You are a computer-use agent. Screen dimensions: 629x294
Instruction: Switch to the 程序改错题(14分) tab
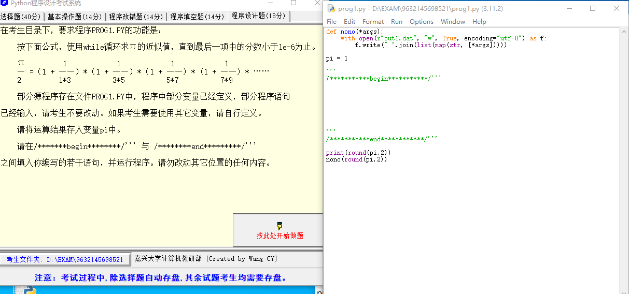(x=136, y=17)
